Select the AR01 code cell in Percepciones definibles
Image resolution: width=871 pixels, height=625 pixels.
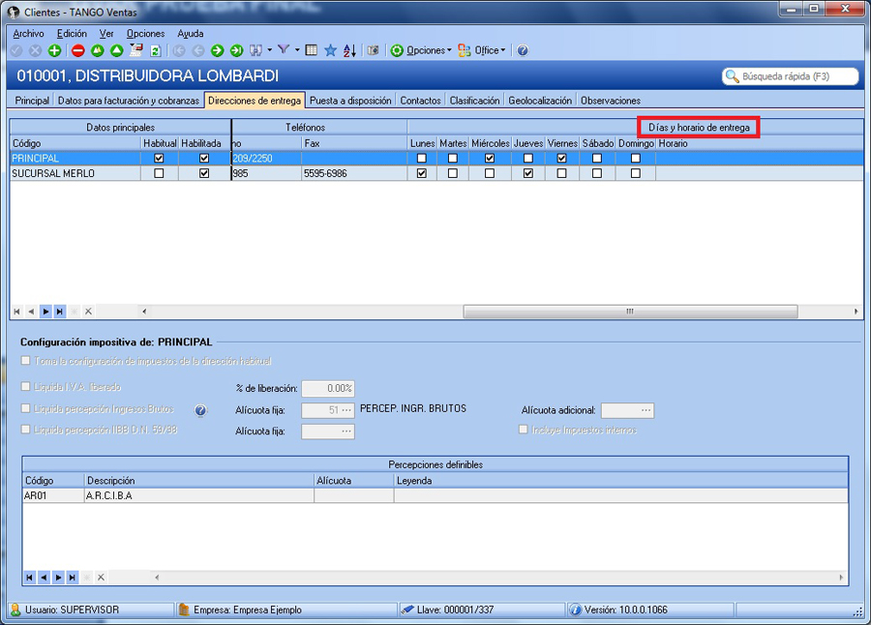coord(53,495)
